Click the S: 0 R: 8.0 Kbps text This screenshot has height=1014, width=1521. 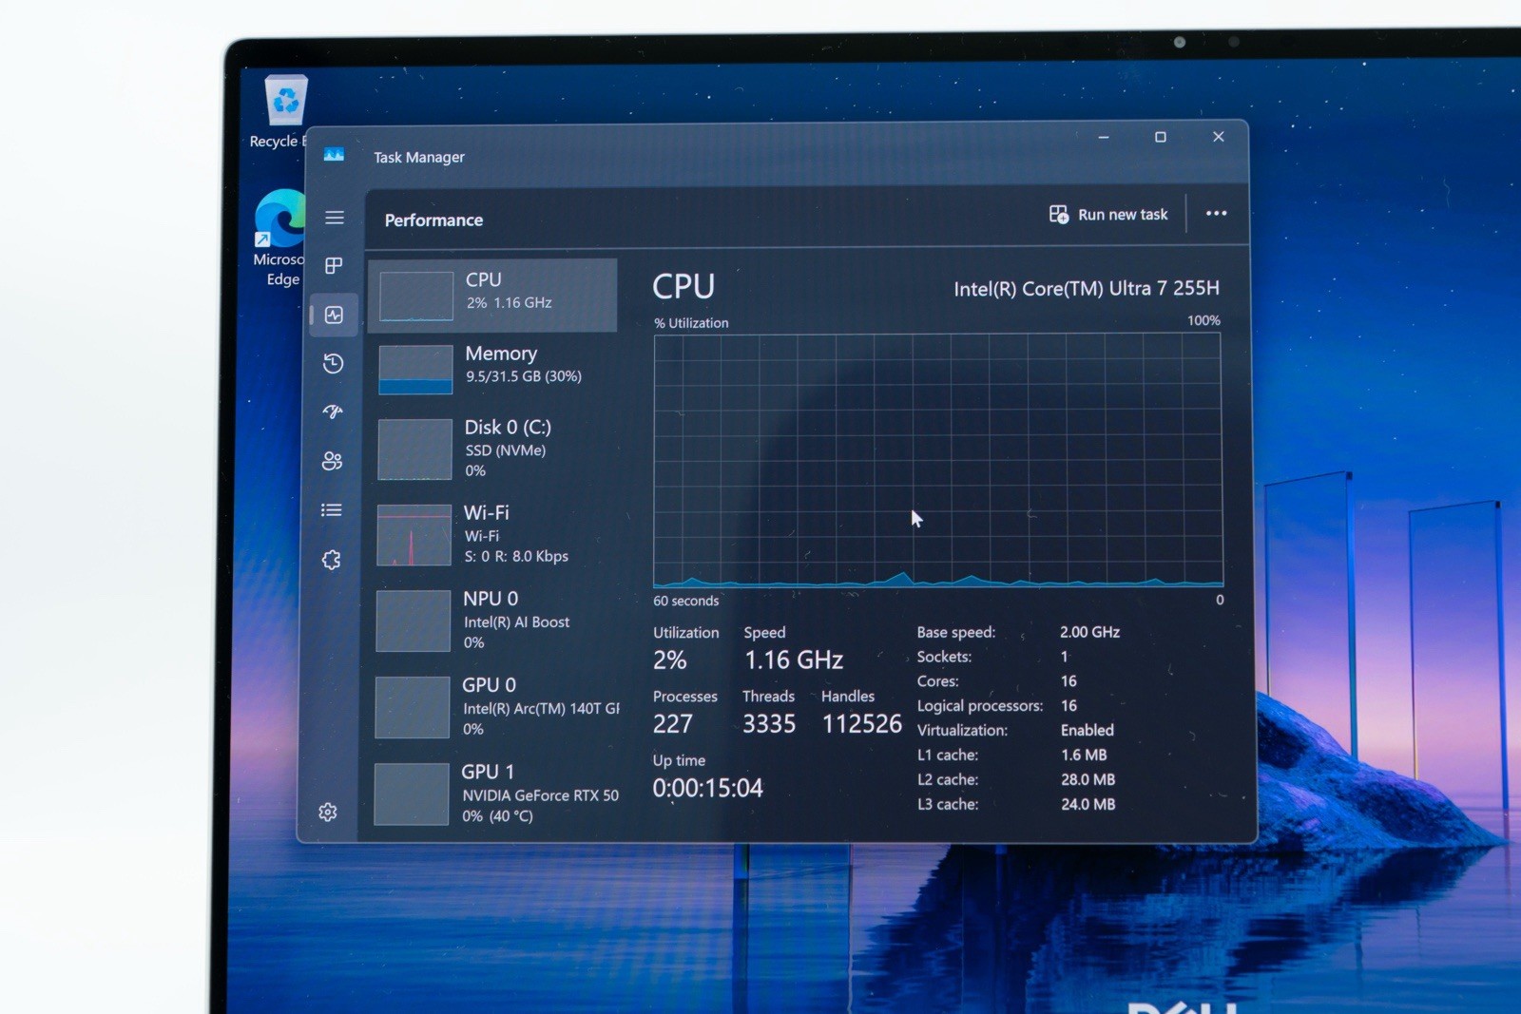pos(516,556)
